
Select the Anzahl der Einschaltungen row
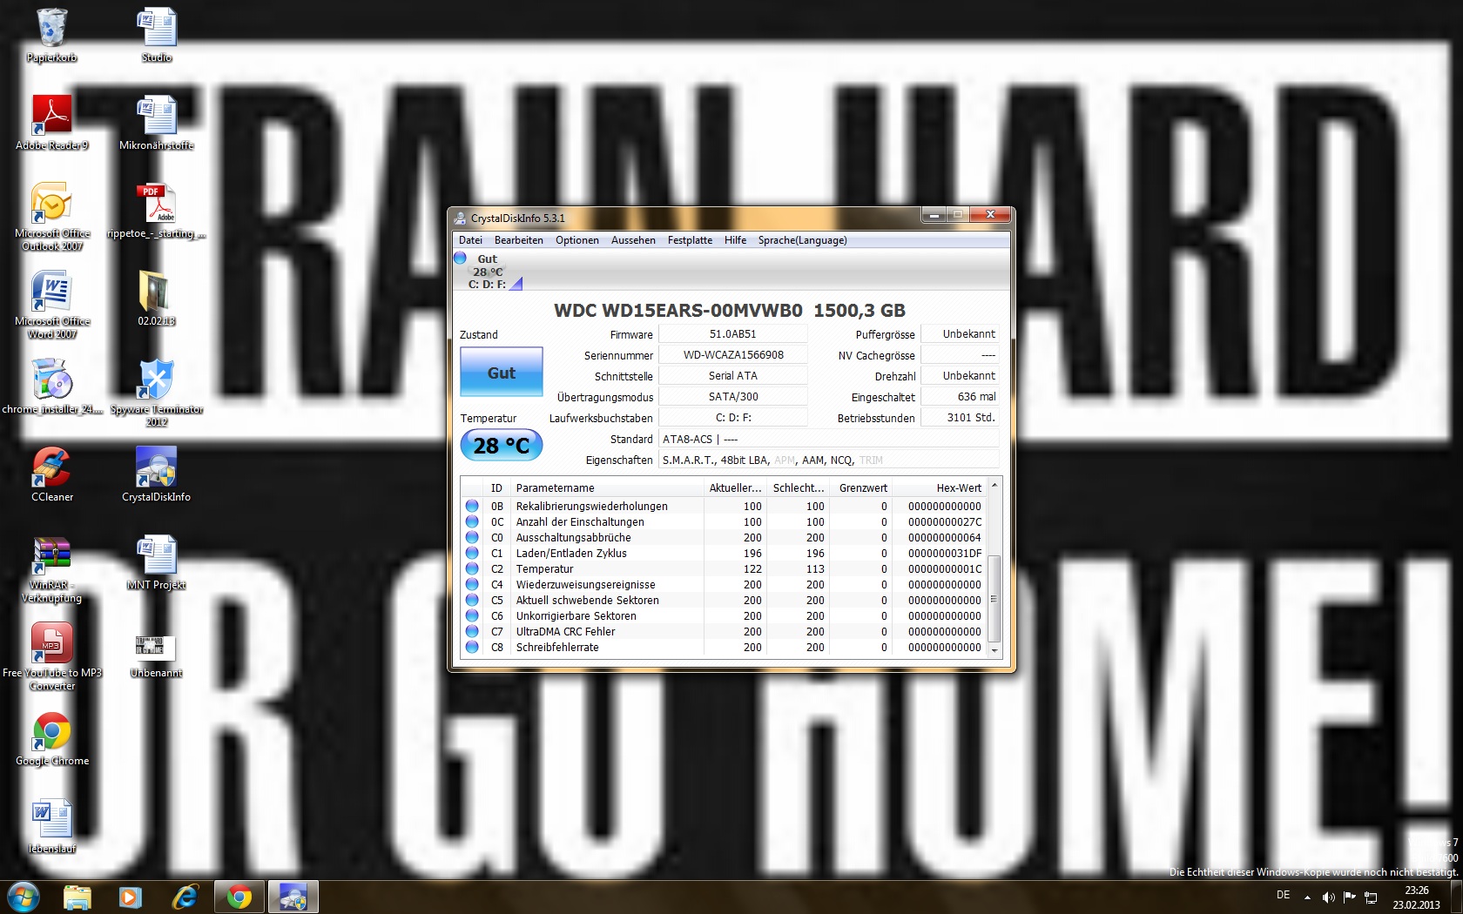(725, 522)
